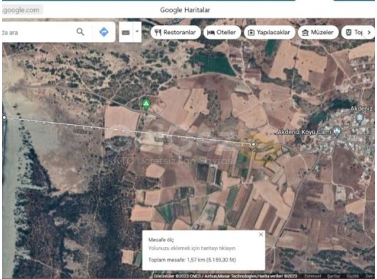Select the Restoranlar category chip

[176, 33]
